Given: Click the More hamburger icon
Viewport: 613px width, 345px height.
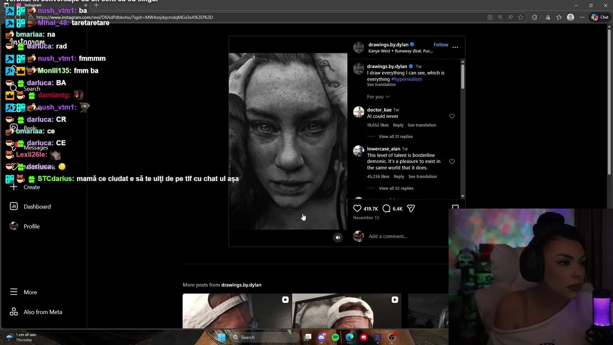Looking at the screenshot, I should [x=14, y=292].
